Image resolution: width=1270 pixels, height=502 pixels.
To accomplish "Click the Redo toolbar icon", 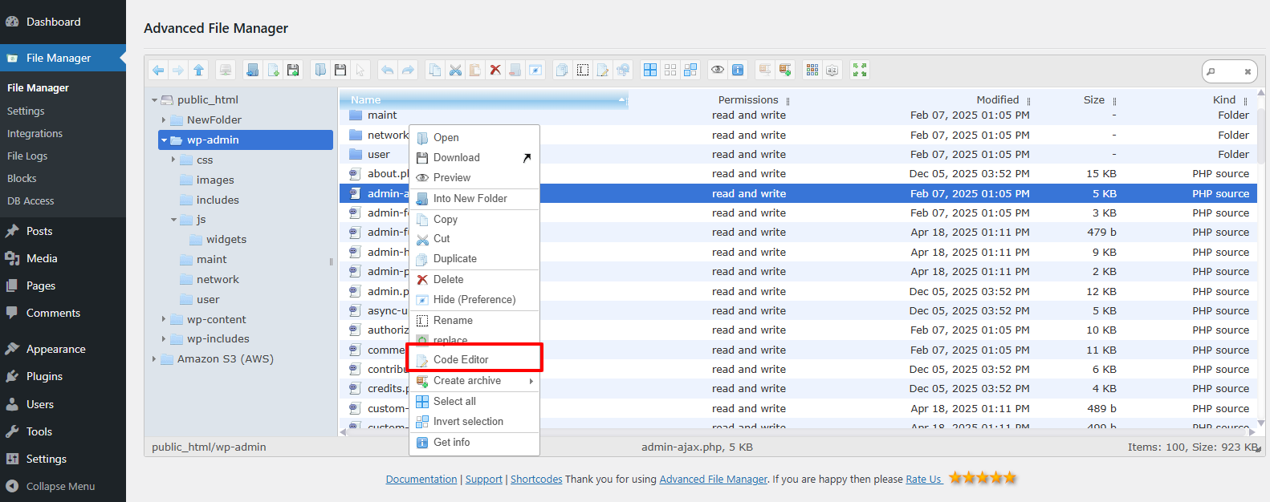I will click(x=408, y=71).
